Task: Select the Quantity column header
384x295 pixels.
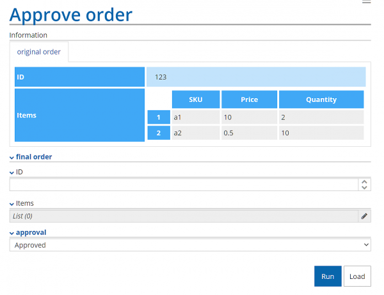Action: (321, 99)
